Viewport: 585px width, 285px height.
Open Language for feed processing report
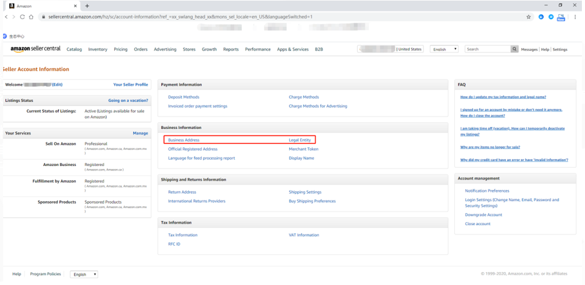coord(201,158)
